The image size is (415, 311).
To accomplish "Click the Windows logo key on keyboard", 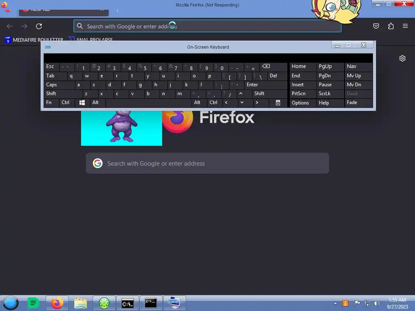I will [x=82, y=102].
